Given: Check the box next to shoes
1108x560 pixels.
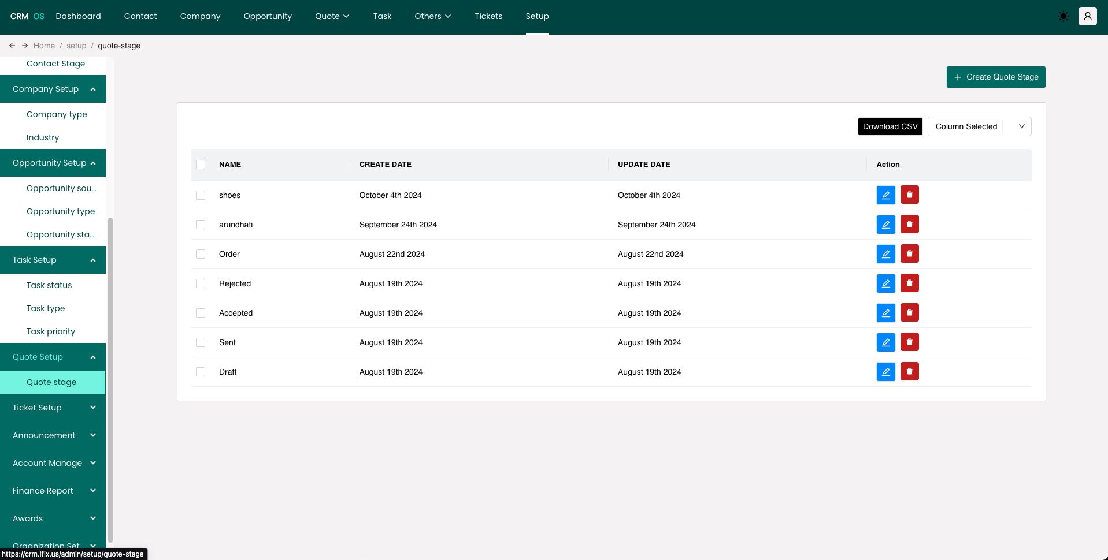Looking at the screenshot, I should [201, 195].
